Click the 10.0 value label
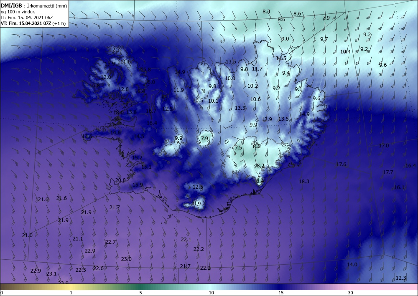Image resolution: width=418 pixels, height=296 pixels. pyautogui.click(x=230, y=78)
